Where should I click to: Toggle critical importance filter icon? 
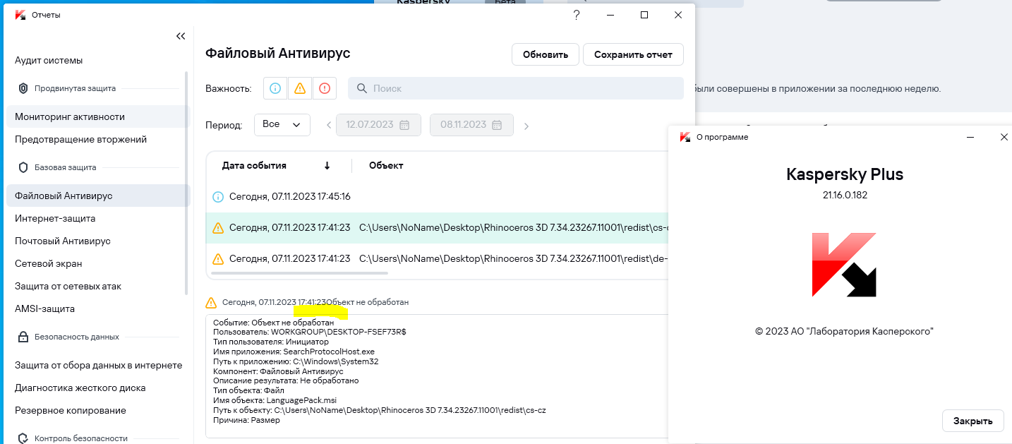[325, 88]
